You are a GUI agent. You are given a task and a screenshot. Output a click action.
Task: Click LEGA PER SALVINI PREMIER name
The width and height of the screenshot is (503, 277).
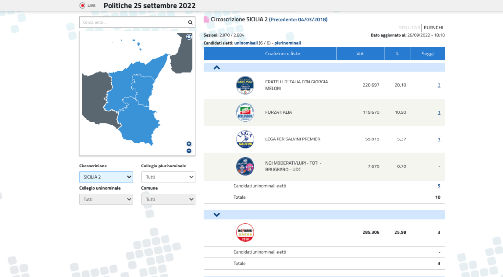tap(293, 139)
